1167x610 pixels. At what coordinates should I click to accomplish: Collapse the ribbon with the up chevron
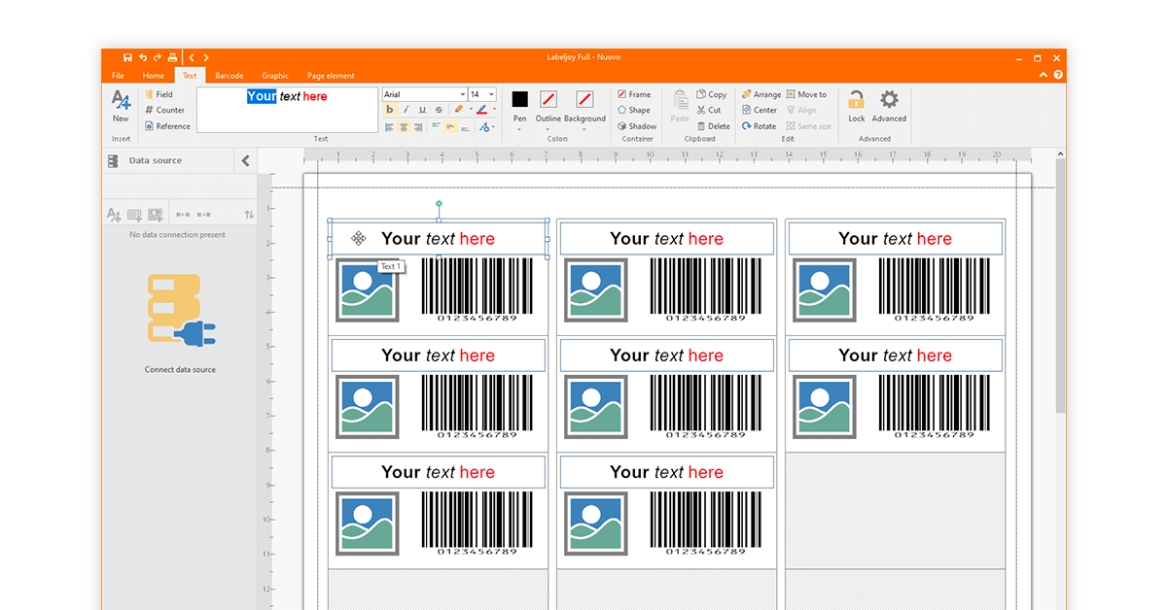(x=1043, y=75)
